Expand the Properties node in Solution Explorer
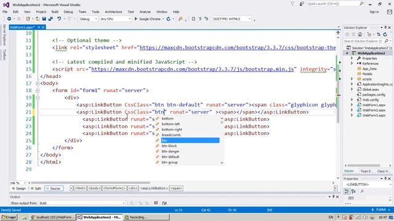 pos(352,58)
